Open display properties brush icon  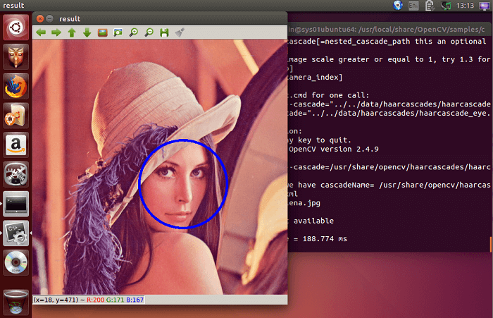point(180,32)
